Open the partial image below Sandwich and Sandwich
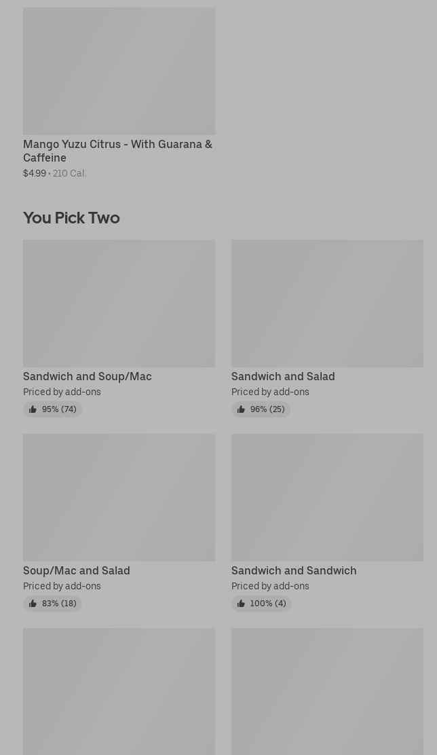This screenshot has height=755, width=437. coord(327,691)
